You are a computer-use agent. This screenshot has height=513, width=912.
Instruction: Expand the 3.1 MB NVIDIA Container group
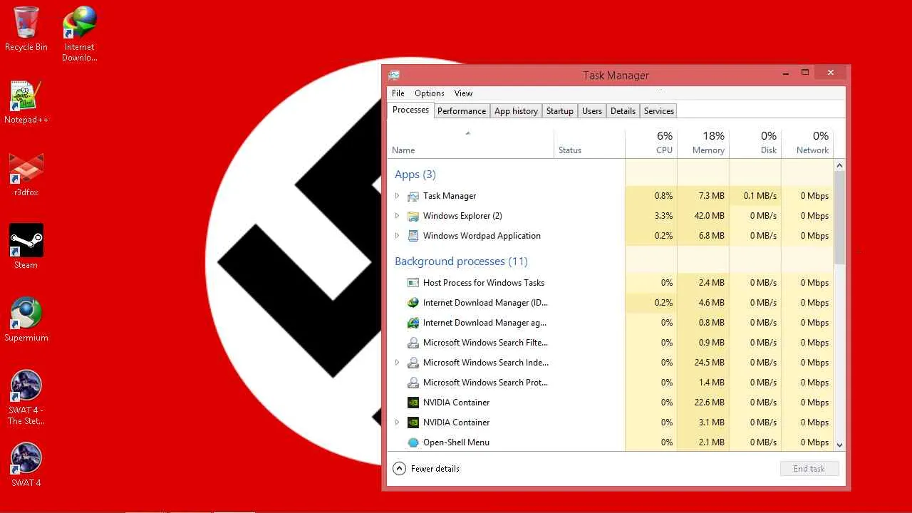click(398, 423)
